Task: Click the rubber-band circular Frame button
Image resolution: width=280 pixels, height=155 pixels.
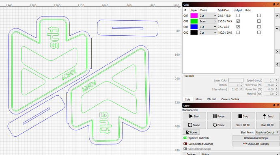Action: [x=219, y=125]
